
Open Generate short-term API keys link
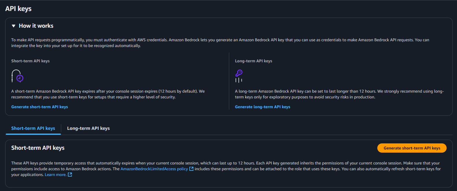click(x=40, y=107)
